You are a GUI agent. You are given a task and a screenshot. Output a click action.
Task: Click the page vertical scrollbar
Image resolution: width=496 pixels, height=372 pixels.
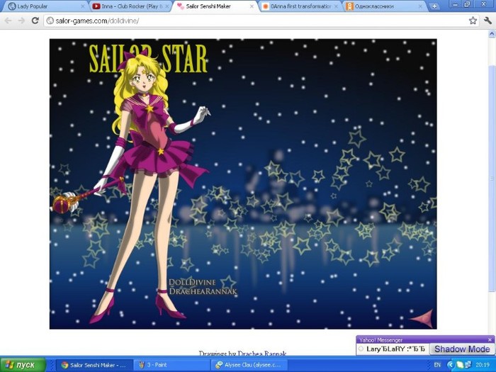click(492, 177)
